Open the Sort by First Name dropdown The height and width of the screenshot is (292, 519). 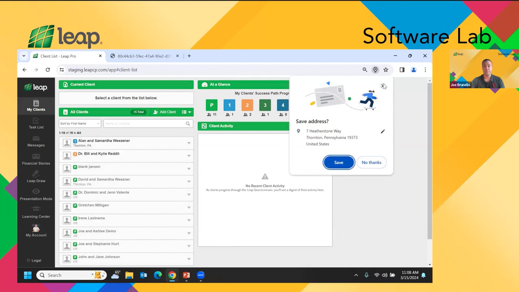coord(80,124)
